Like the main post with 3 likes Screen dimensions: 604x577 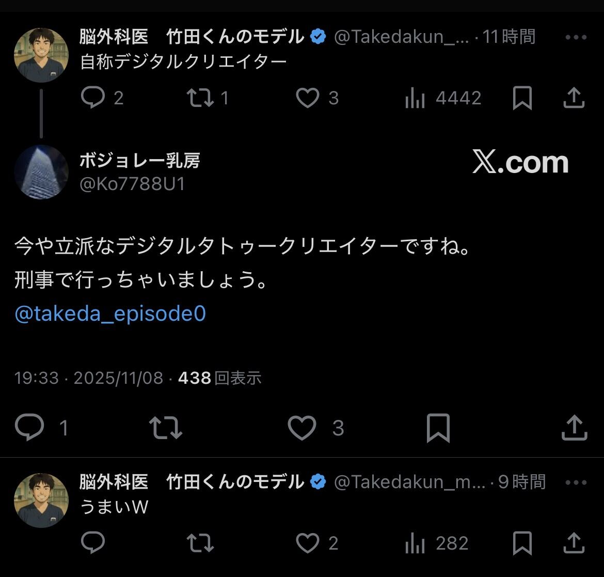point(302,427)
